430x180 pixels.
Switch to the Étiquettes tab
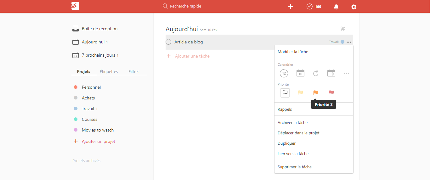pyautogui.click(x=109, y=71)
